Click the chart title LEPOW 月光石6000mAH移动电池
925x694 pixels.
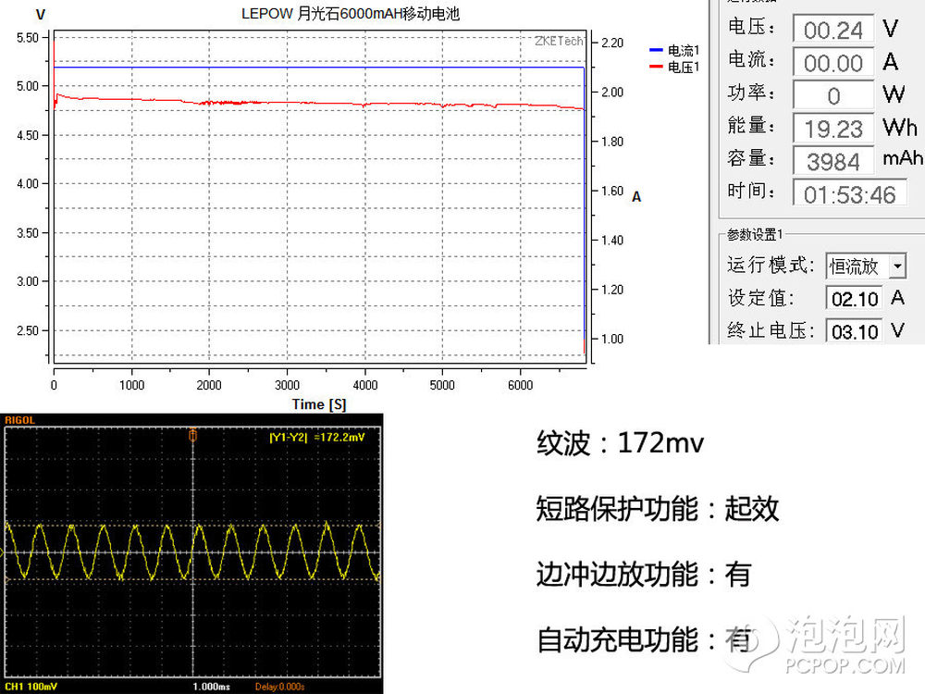click(x=351, y=14)
